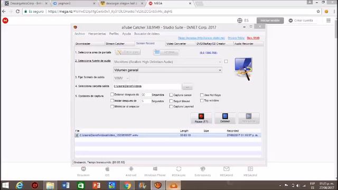Click the Windows Phone icon on MEGA page
The height and width of the screenshot is (190, 338).
tap(155, 169)
